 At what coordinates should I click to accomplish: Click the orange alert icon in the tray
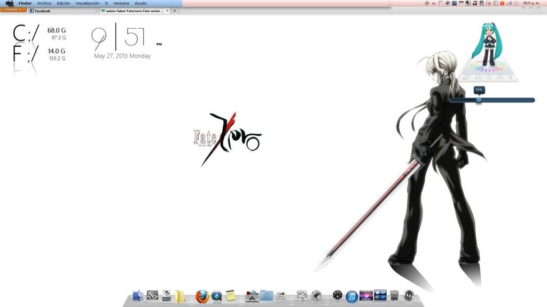pos(502,3)
